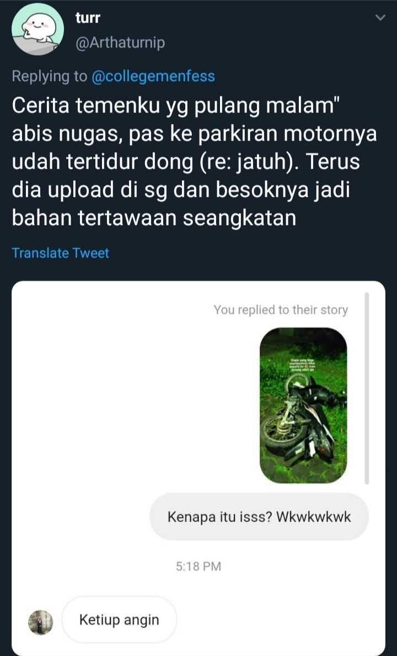The image size is (397, 656).
Task: Click the Translate Tweet link
Action: pos(60,253)
